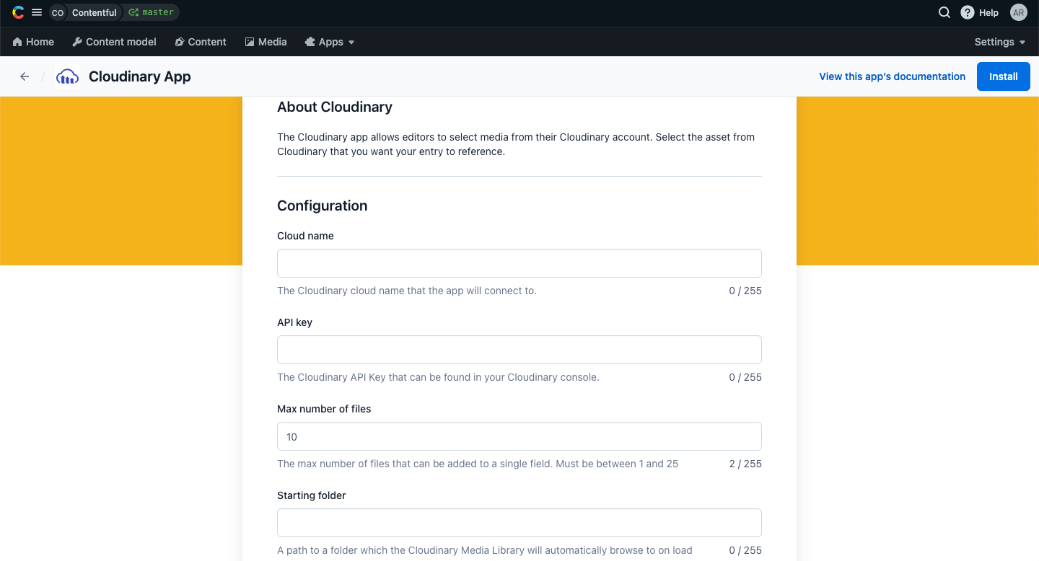Open the AR user avatar menu

1018,12
